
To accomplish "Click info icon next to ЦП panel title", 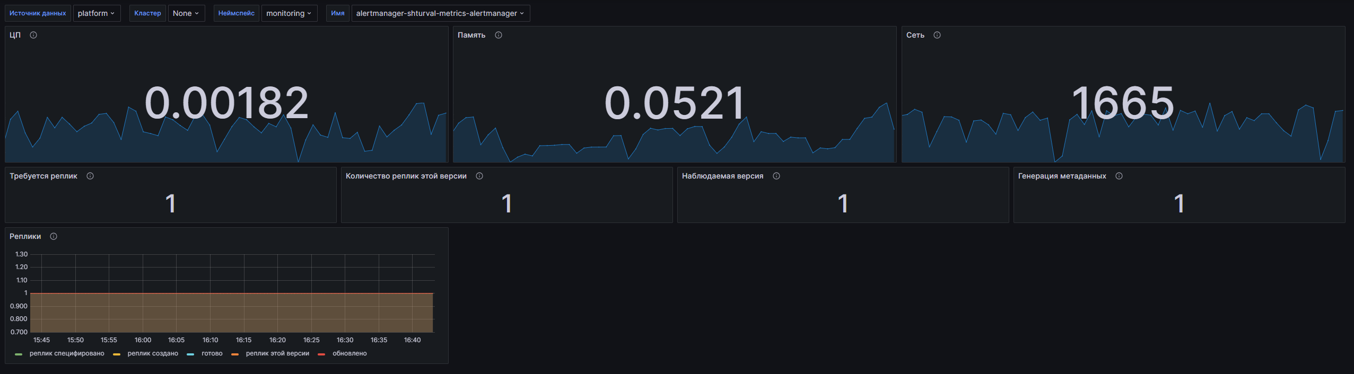I will (x=33, y=35).
